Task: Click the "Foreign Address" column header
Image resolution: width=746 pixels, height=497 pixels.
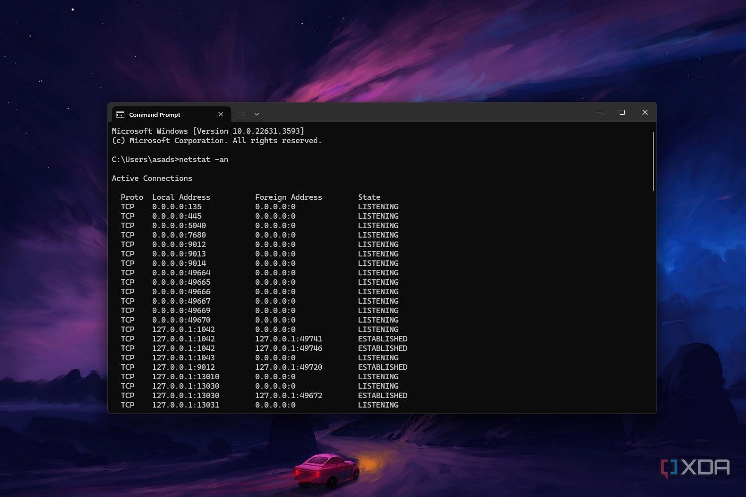Action: (x=288, y=197)
